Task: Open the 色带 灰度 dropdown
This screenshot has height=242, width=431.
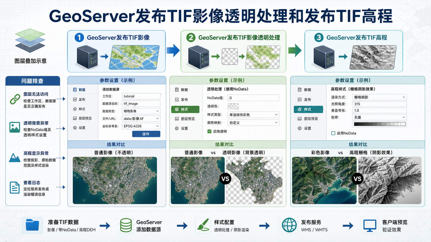Action: (379, 117)
